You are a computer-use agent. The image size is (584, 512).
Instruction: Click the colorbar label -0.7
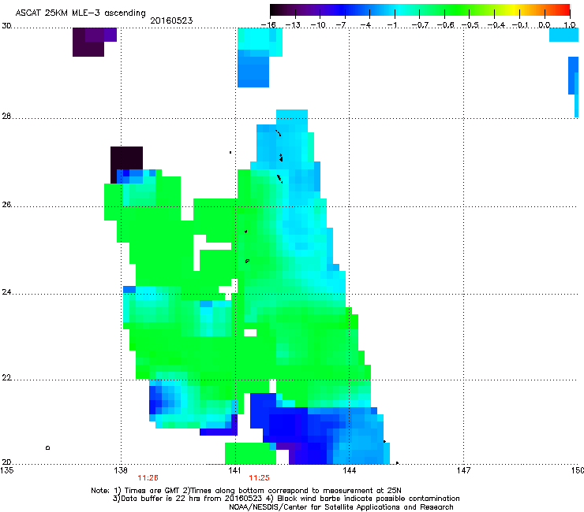click(x=420, y=25)
